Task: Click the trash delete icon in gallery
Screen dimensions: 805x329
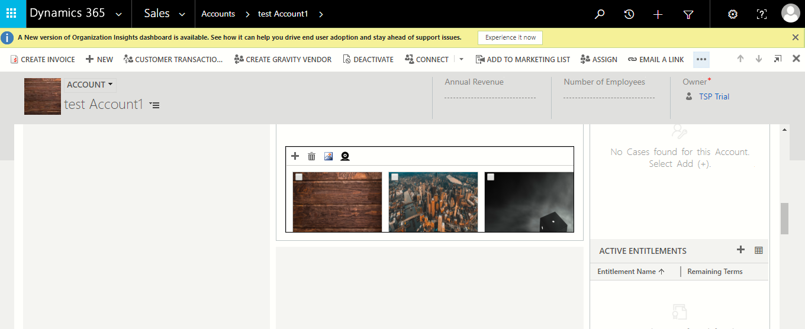Action: [x=311, y=156]
